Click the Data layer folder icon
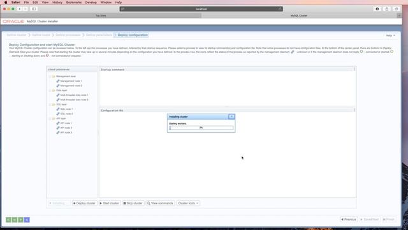 [54, 91]
